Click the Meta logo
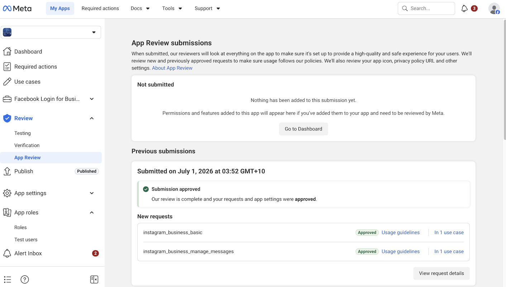This screenshot has width=506, height=287. click(17, 8)
